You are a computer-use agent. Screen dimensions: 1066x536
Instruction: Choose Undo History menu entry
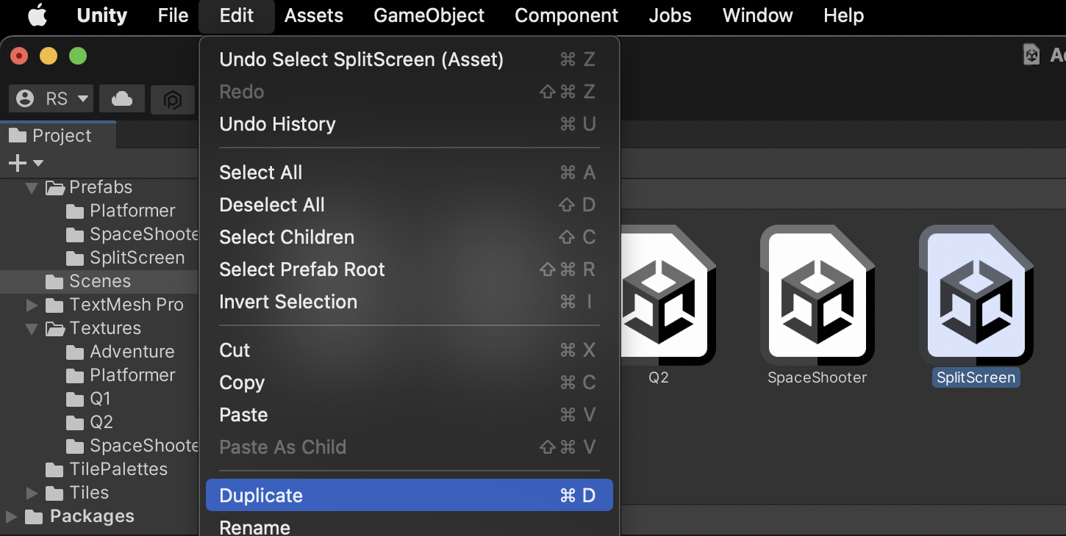click(x=277, y=124)
